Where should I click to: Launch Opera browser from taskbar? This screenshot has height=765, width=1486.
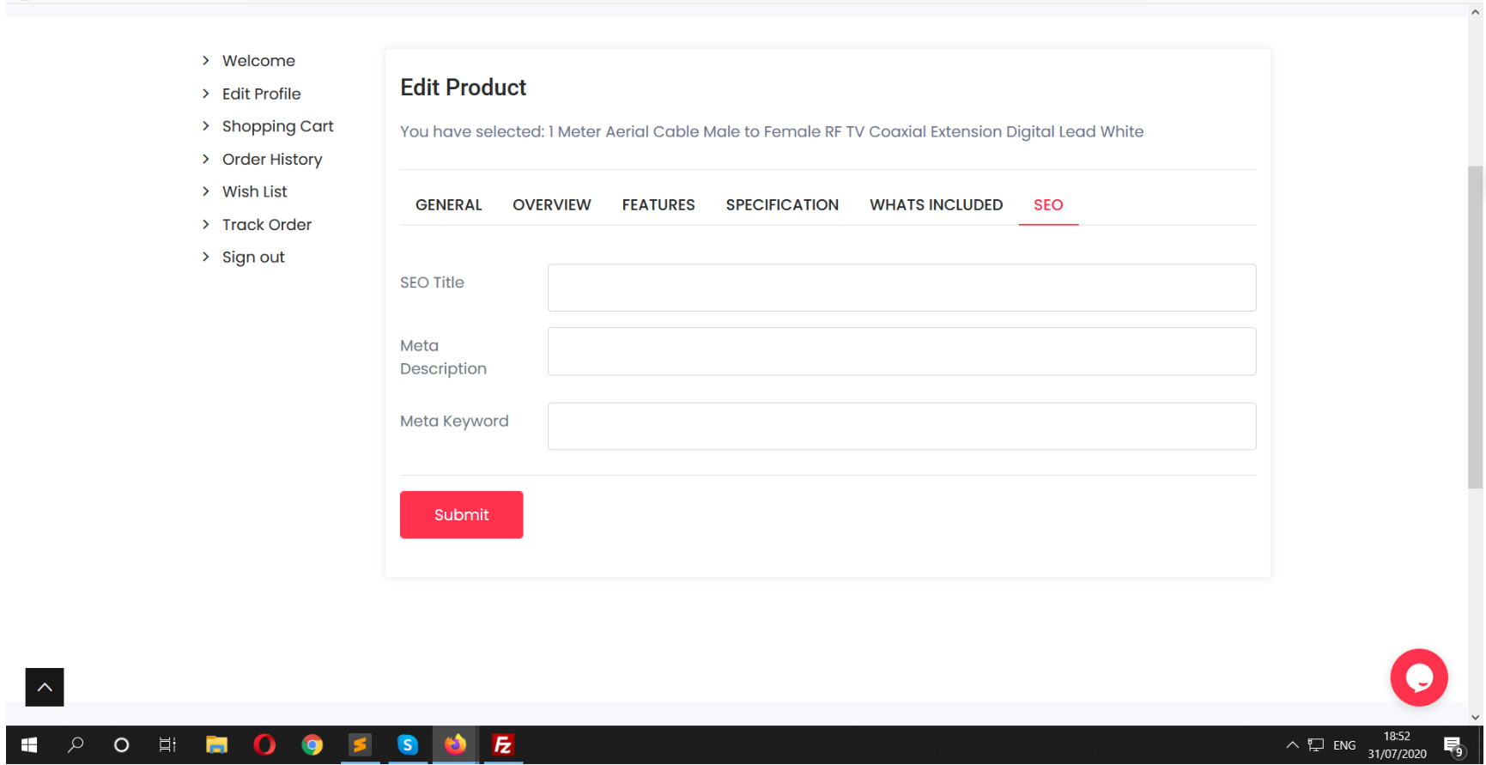click(x=264, y=744)
